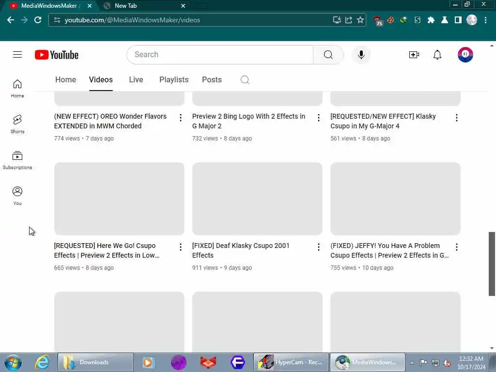Open OREO Wonder Flavors EXTENDED video title

(110, 121)
